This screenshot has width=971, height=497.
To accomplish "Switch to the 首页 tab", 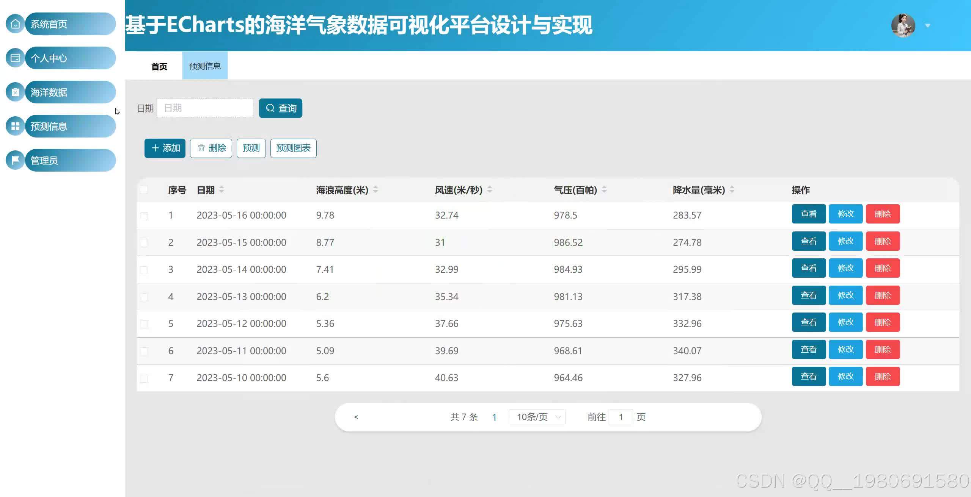I will [159, 66].
